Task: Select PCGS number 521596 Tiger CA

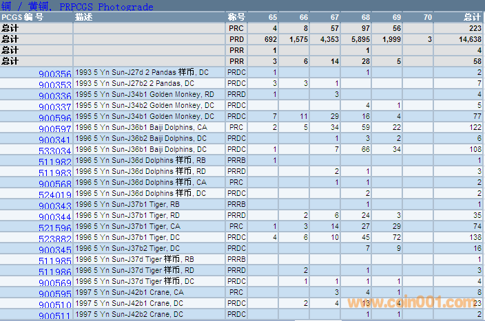Action: coord(54,228)
